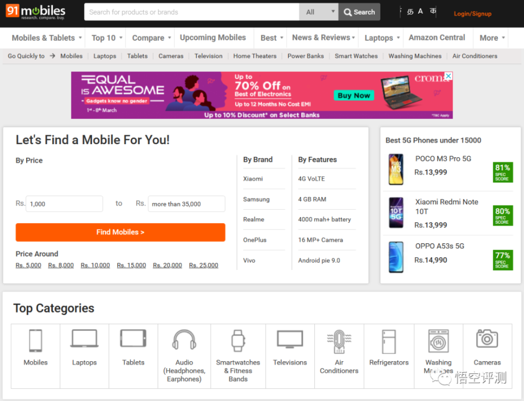This screenshot has width=524, height=401.
Task: Go quickly to Television
Action: pyautogui.click(x=208, y=56)
